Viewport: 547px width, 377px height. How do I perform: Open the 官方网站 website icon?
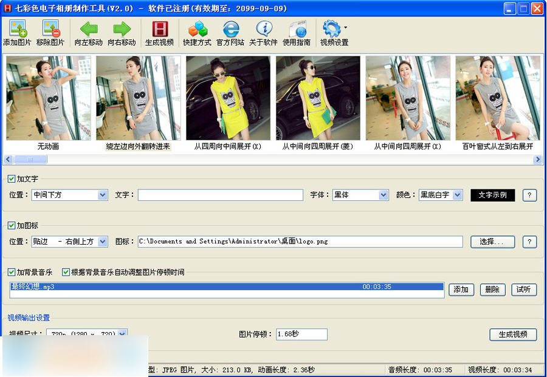coord(230,29)
